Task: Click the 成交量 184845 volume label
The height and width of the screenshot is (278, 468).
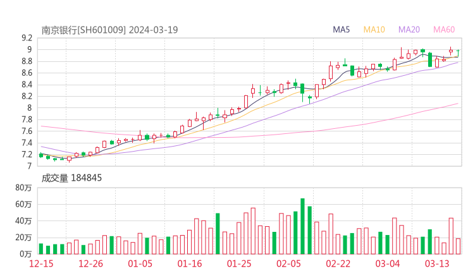Action: pyautogui.click(x=71, y=178)
